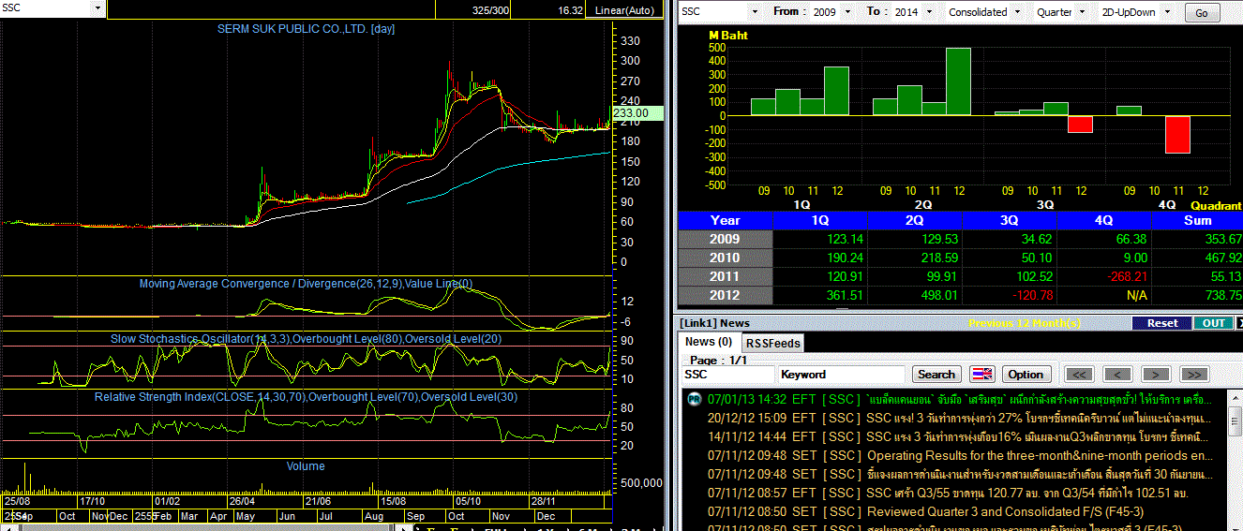
Task: Click the 2Q column header
Action: pyautogui.click(x=915, y=220)
